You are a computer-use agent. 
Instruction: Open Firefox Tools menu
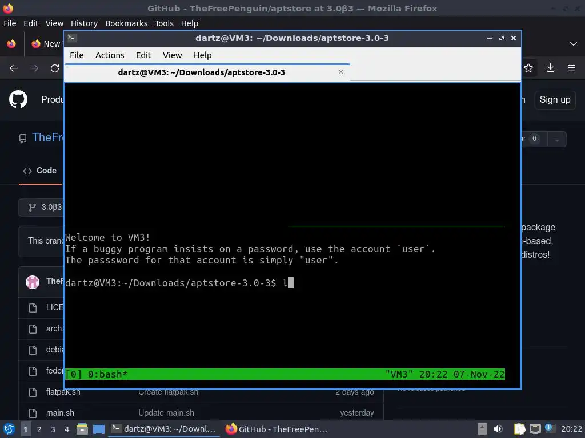164,23
